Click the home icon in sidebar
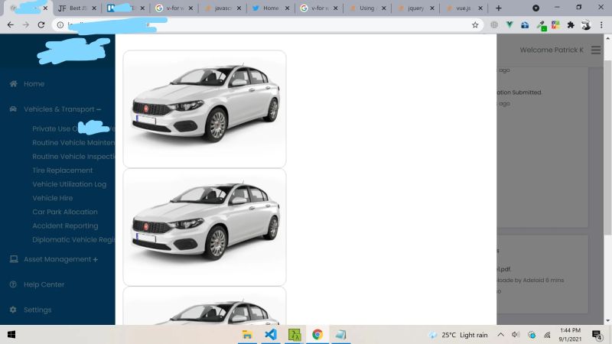This screenshot has width=612, height=344. coord(13,84)
